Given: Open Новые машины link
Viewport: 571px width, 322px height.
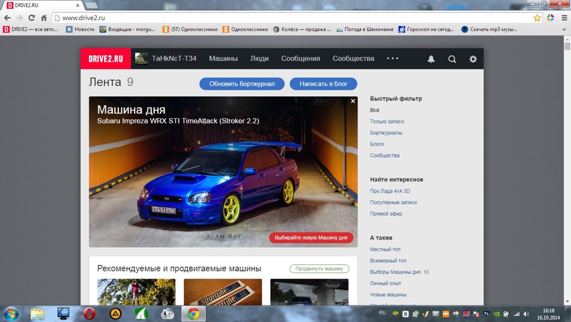Looking at the screenshot, I should click(388, 294).
